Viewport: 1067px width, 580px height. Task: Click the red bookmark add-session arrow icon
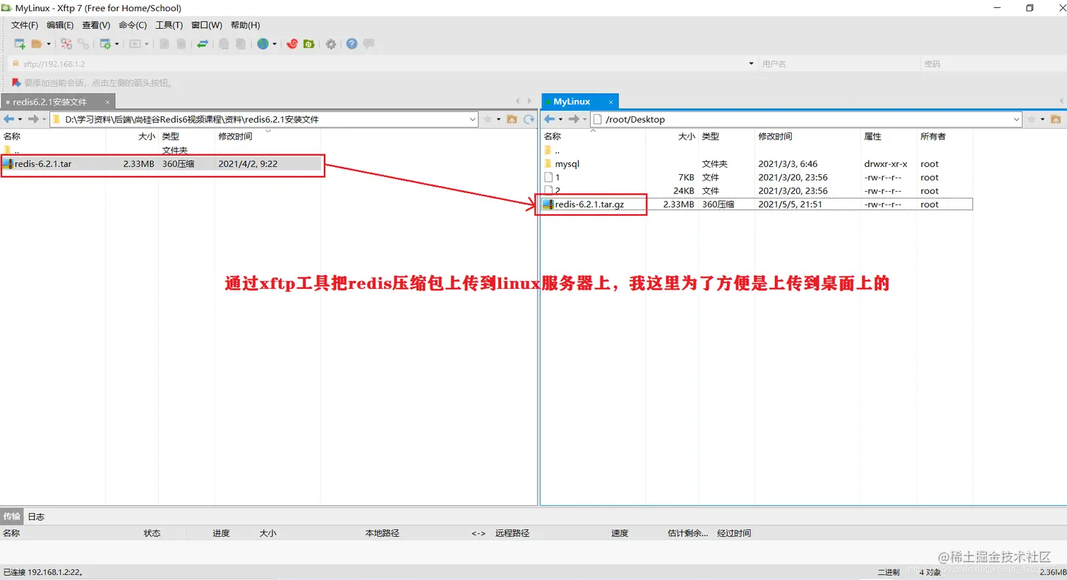(x=16, y=82)
